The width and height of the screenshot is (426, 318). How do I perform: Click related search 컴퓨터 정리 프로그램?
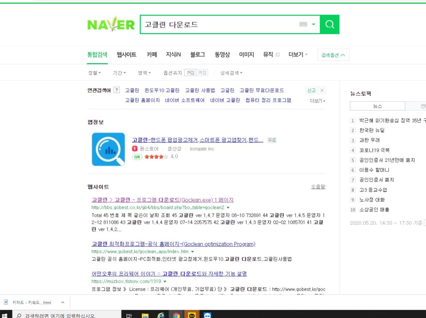(x=268, y=100)
